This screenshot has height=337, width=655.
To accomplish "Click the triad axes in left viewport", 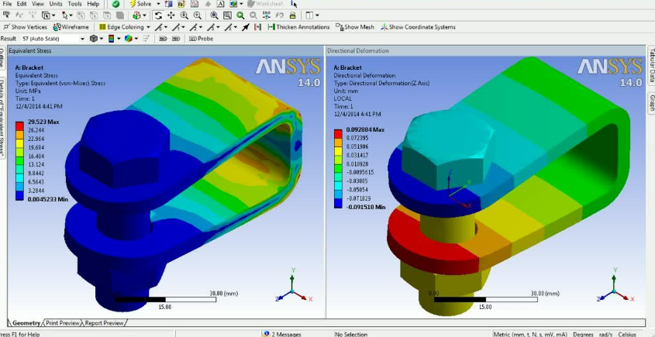I will click(290, 290).
